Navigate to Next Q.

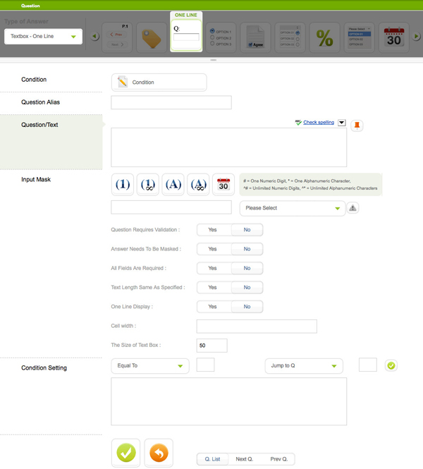point(245,459)
